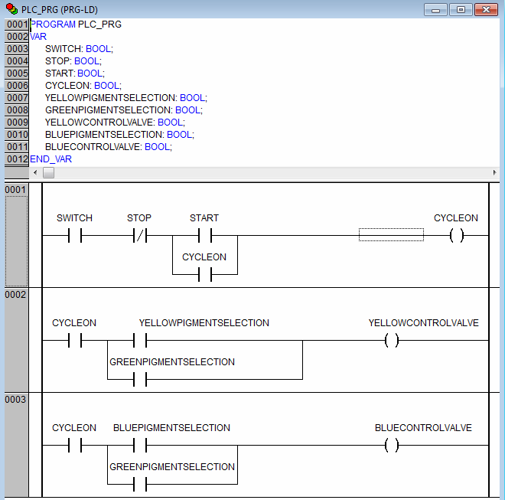This screenshot has height=500, width=505.
Task: Select the CYCLEON contact in network 0003
Action: (x=75, y=445)
